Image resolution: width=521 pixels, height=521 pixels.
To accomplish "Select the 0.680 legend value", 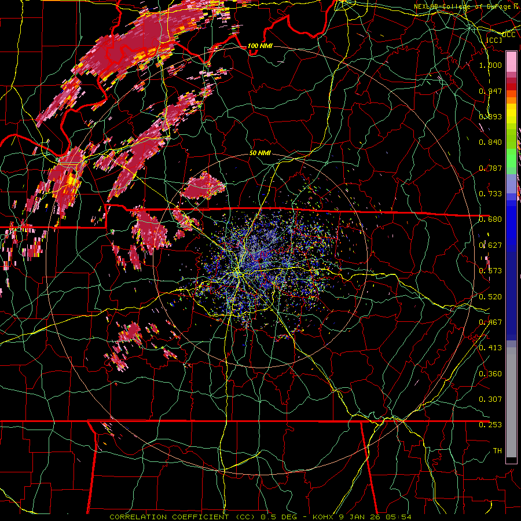I will click(x=490, y=219).
